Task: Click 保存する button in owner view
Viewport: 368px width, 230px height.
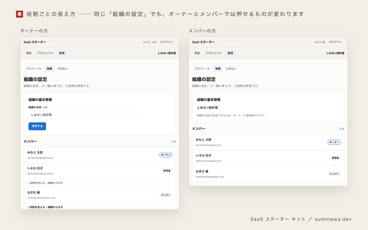Action: click(37, 126)
